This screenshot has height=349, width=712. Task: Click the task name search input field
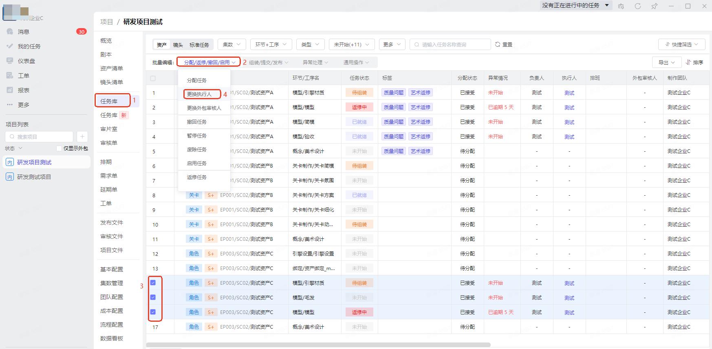452,44
